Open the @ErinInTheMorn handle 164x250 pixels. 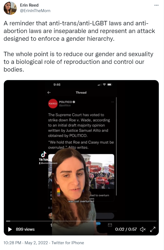pyautogui.click(x=35, y=11)
